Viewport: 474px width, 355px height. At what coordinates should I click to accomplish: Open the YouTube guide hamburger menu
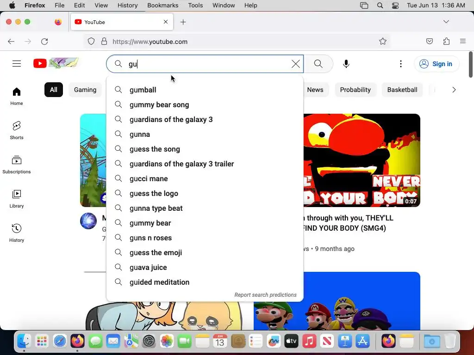tap(17, 64)
